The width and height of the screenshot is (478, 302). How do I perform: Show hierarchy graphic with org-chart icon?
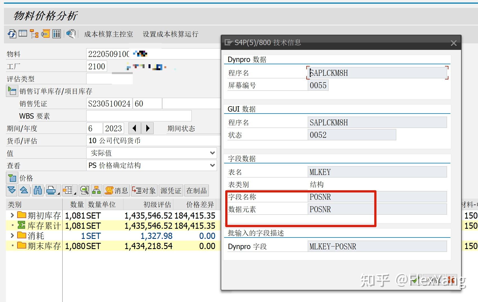coord(97,190)
